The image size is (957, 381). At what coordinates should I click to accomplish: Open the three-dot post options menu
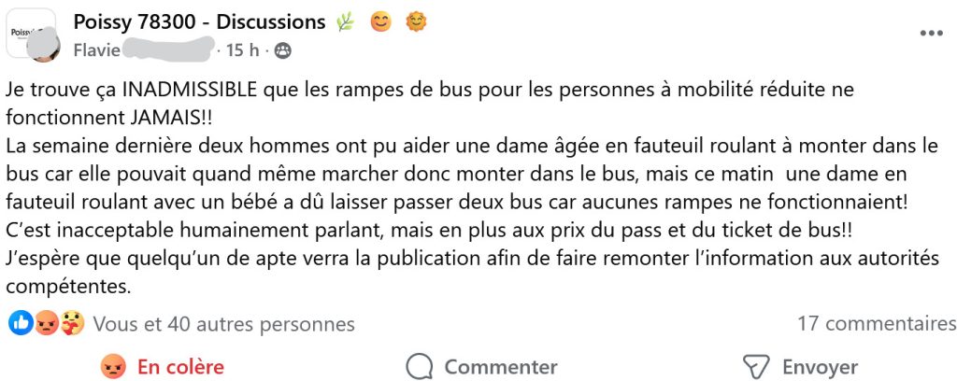(931, 34)
